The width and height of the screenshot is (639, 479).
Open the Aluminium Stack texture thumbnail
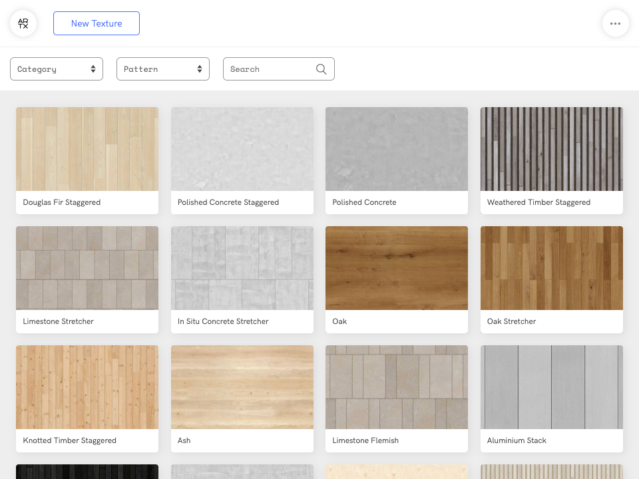click(x=552, y=387)
